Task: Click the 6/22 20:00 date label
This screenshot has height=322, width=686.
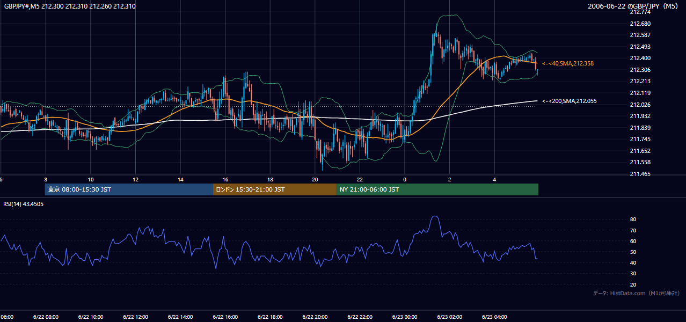Action: [x=315, y=317]
